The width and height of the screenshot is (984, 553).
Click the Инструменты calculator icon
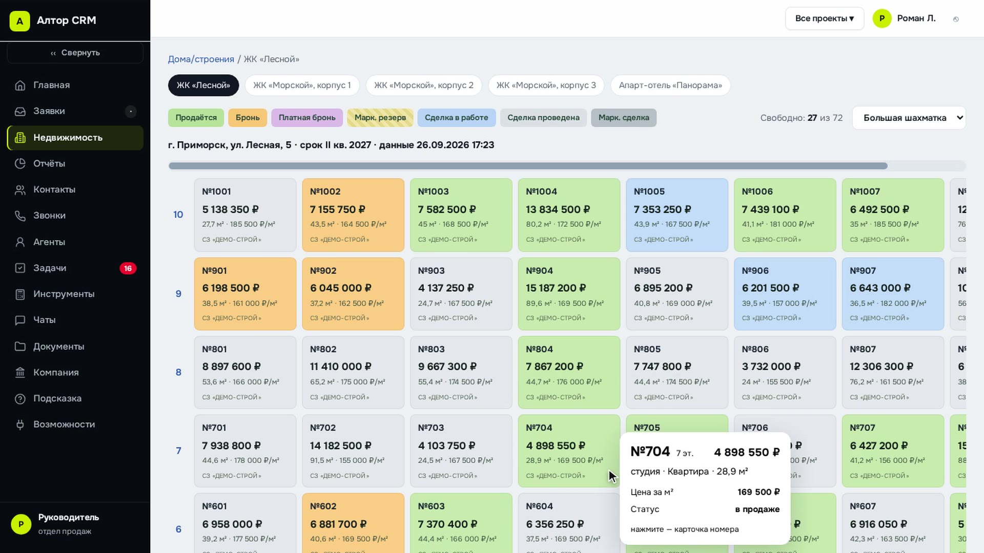[x=20, y=294]
